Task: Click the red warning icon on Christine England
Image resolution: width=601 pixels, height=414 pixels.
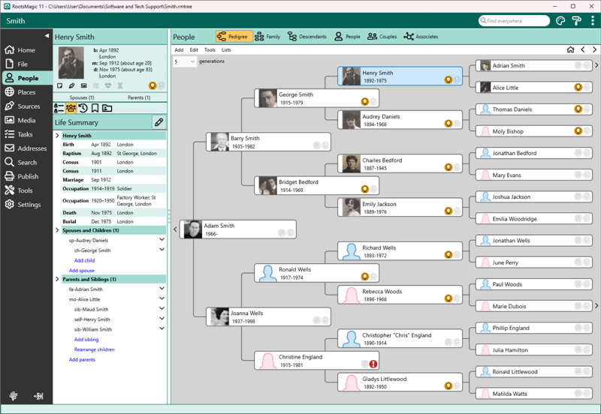Action: [x=373, y=364]
